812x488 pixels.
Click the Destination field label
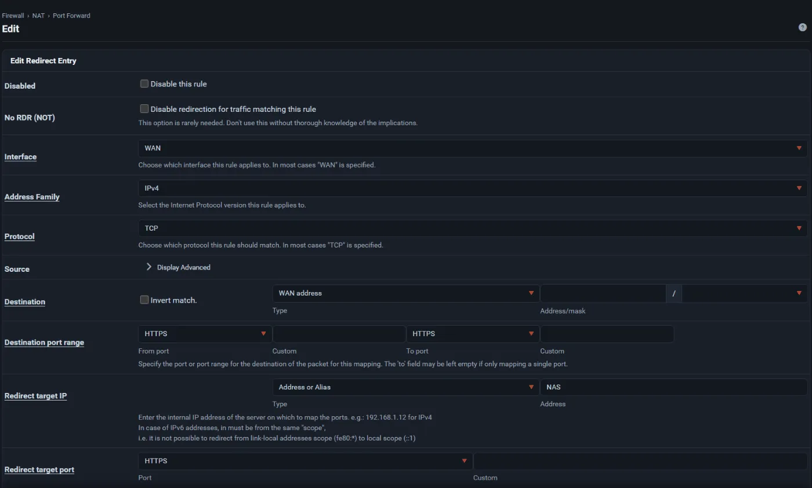[24, 302]
